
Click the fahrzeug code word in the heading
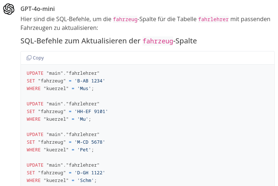pos(158,41)
